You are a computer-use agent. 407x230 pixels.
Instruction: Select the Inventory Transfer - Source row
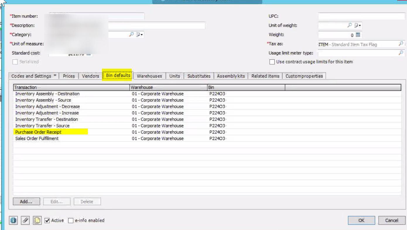(x=207, y=126)
